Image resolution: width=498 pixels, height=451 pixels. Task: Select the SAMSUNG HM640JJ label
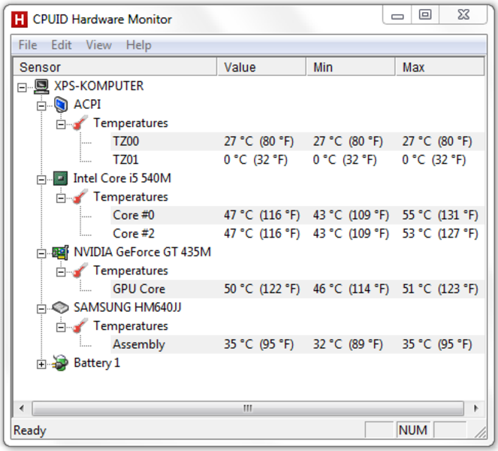pyautogui.click(x=128, y=307)
